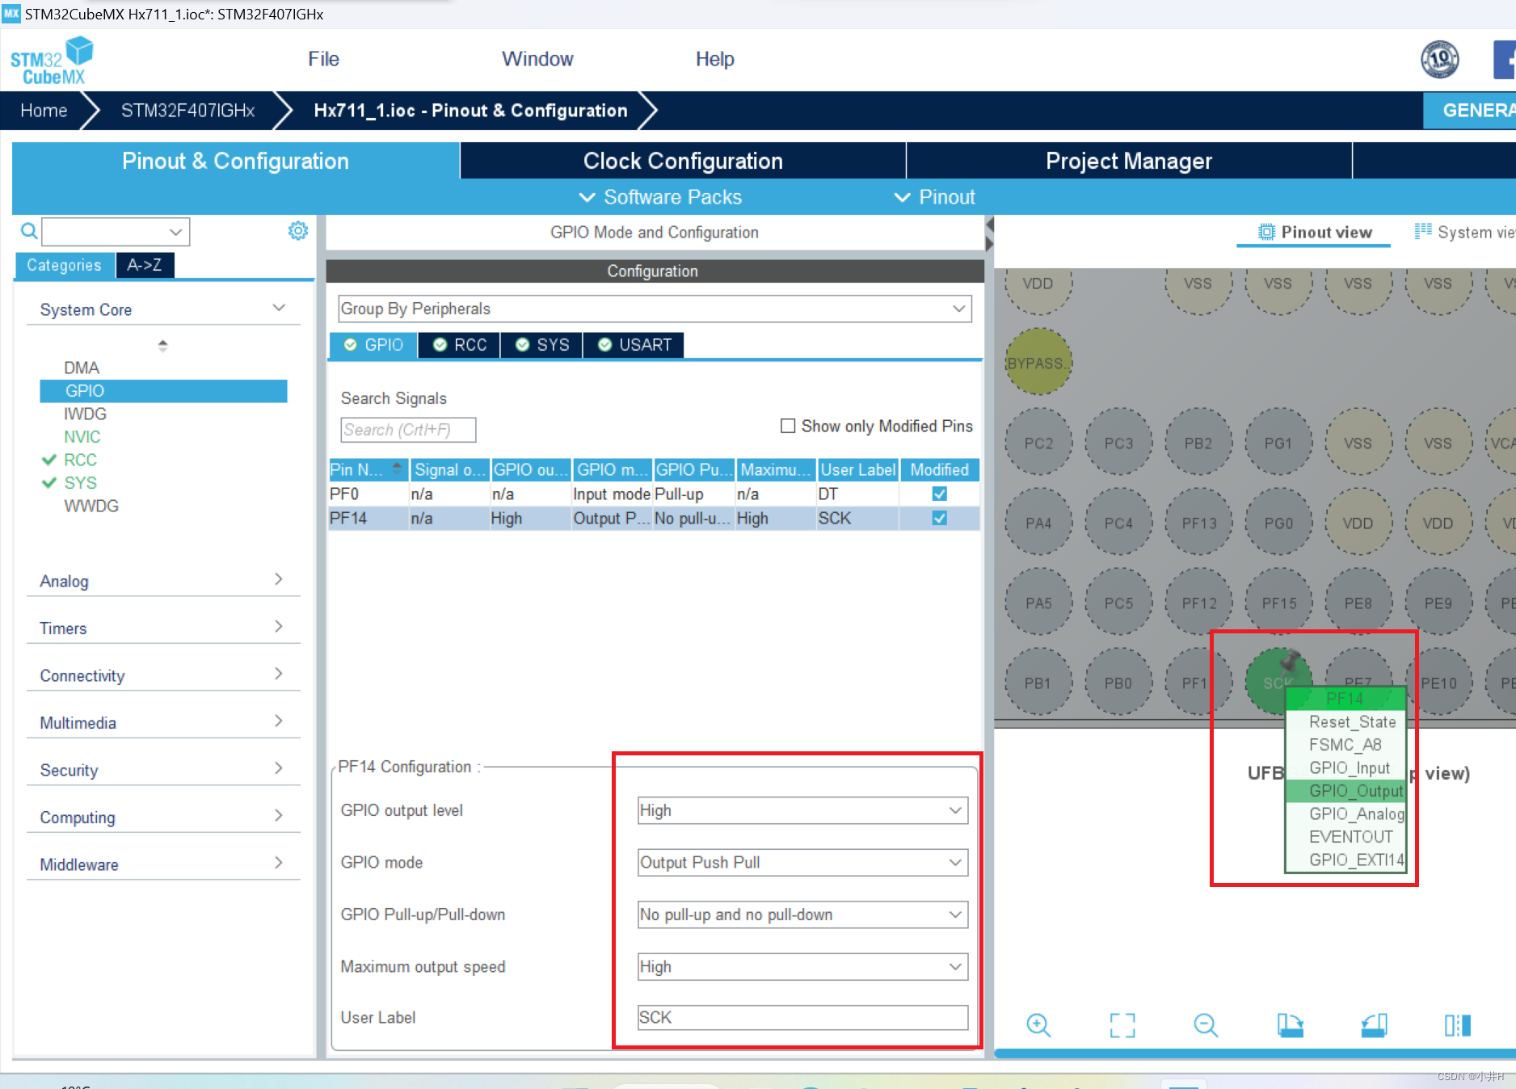The image size is (1516, 1089).
Task: Click the blue icon second from right in pinout toolbar
Action: pyautogui.click(x=1374, y=1025)
